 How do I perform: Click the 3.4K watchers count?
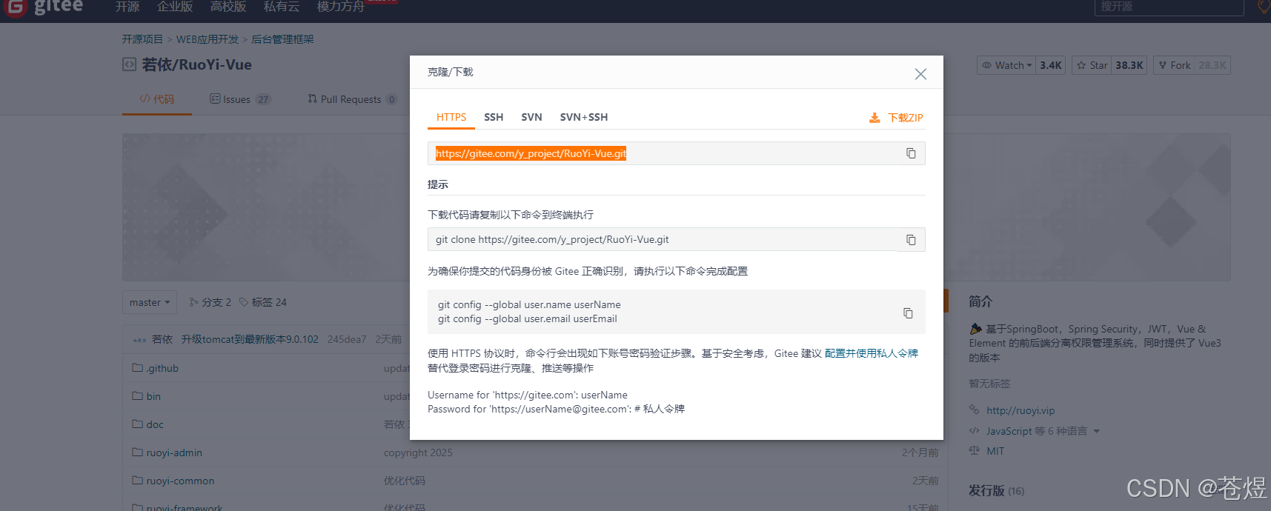(1051, 65)
